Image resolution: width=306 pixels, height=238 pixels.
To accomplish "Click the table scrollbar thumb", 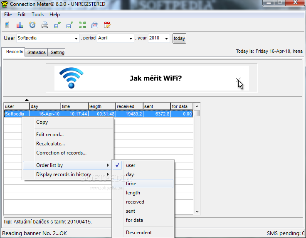I will click(x=197, y=113).
